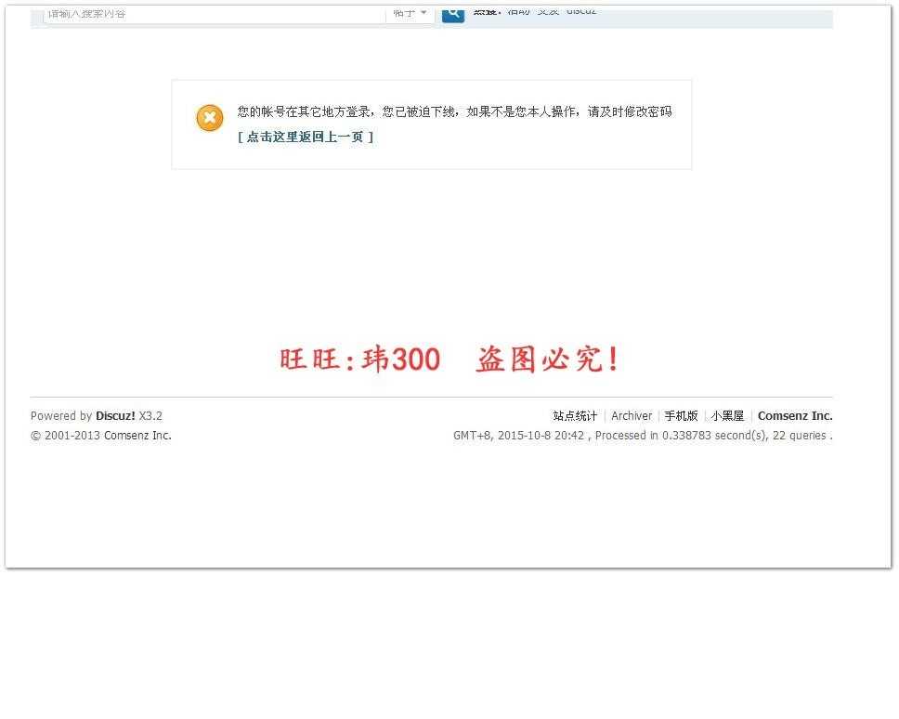Click the discuz hot-search link at top
899x719 pixels.
click(x=581, y=11)
